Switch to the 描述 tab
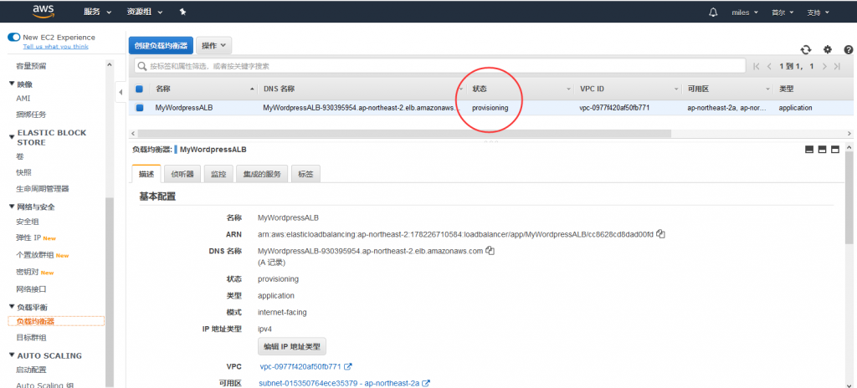 [146, 174]
